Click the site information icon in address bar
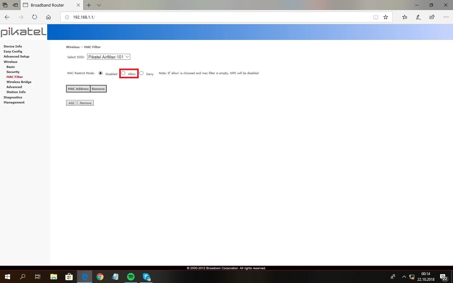 [67, 17]
